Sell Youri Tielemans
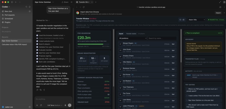The image size is (226, 109). (173, 88)
